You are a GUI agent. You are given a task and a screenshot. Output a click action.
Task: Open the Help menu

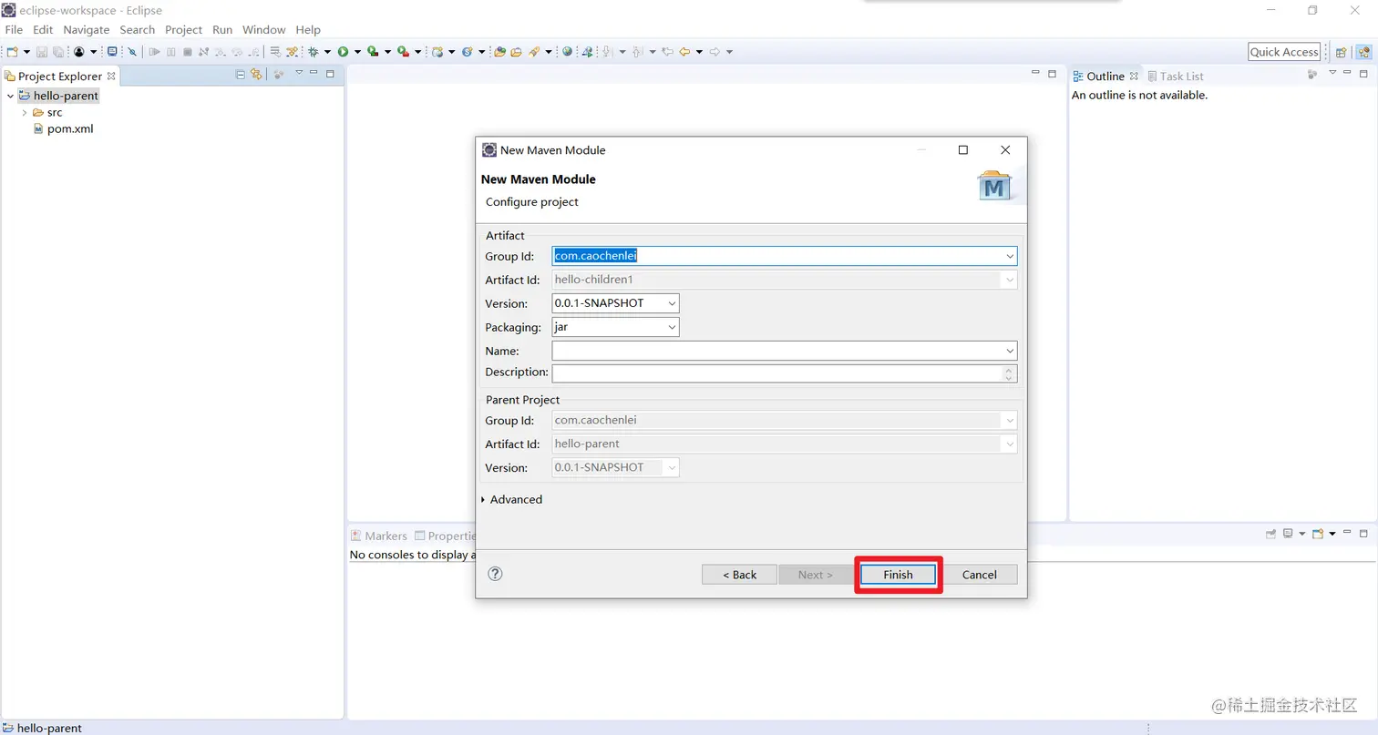pos(308,30)
